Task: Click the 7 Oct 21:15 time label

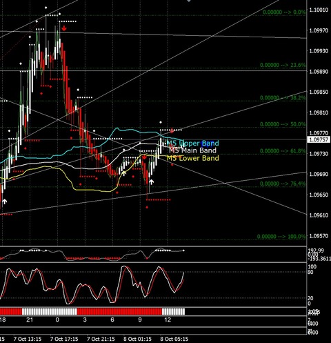Action: click(x=101, y=339)
